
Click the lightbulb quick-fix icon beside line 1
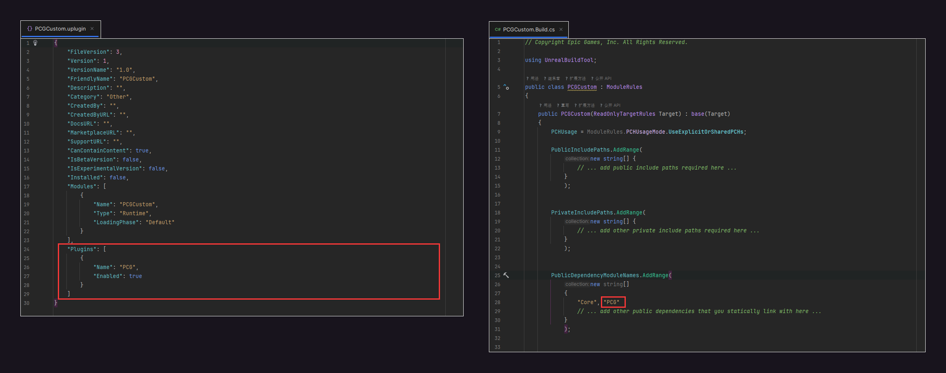[35, 42]
